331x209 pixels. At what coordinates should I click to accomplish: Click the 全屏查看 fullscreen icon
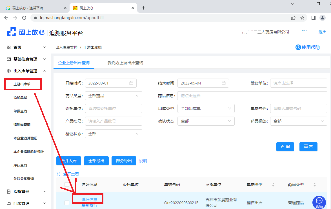pyautogui.click(x=59, y=174)
